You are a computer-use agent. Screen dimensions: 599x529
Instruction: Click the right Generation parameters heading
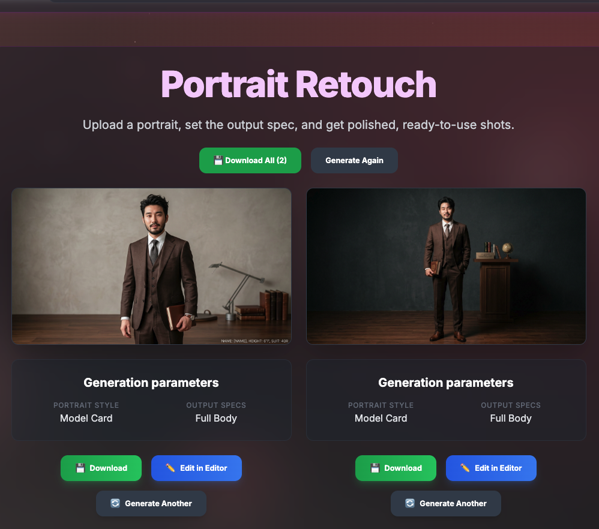(446, 383)
